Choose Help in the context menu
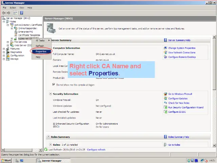Screen dimensions: 217x163 point(41,57)
